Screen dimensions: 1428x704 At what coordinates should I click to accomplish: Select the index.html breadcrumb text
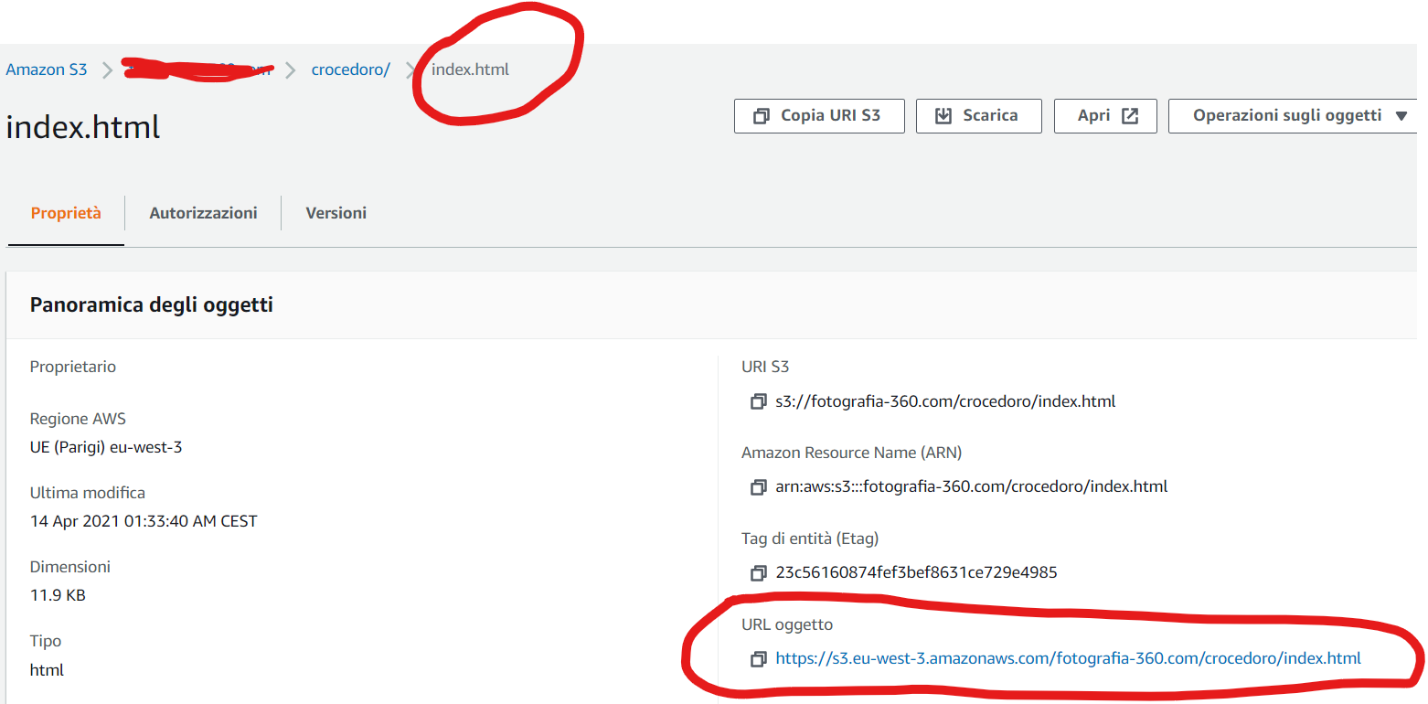[470, 69]
